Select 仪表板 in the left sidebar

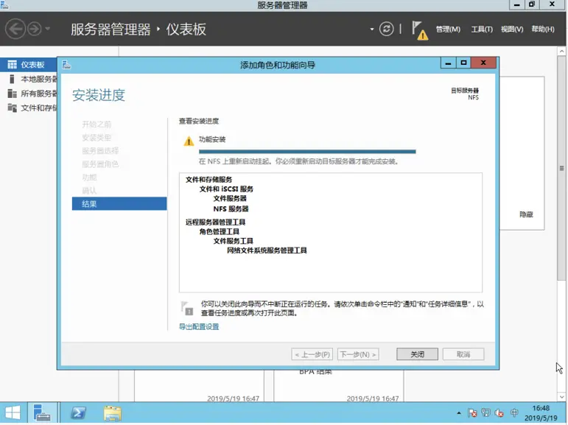click(x=28, y=65)
